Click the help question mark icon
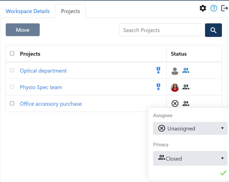Screen dimensions: 229x182 214,8
